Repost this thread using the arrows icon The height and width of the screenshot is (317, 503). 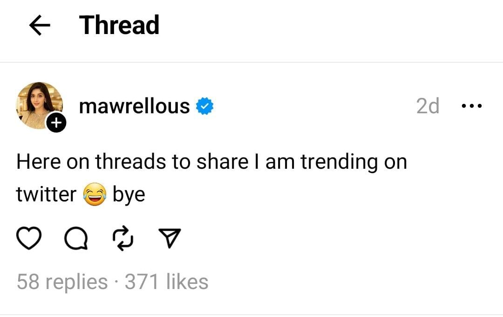point(123,240)
